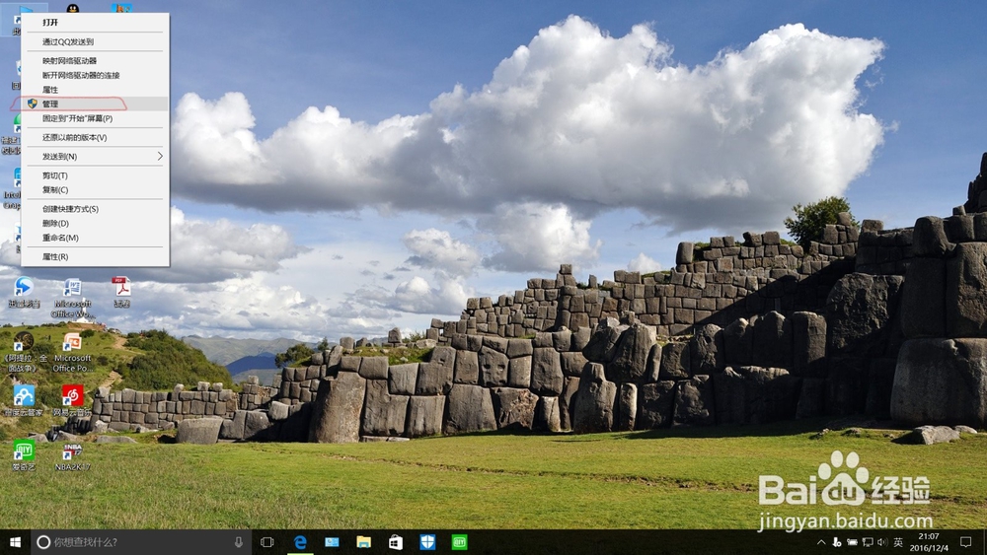Open Microsoft Edge from the taskbar

click(300, 542)
